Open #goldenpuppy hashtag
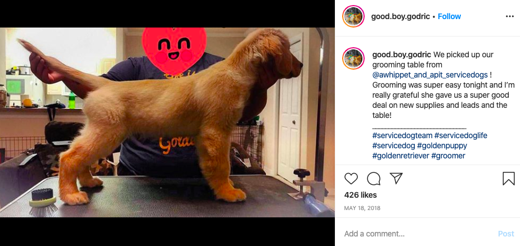The height and width of the screenshot is (246, 520). (x=442, y=145)
